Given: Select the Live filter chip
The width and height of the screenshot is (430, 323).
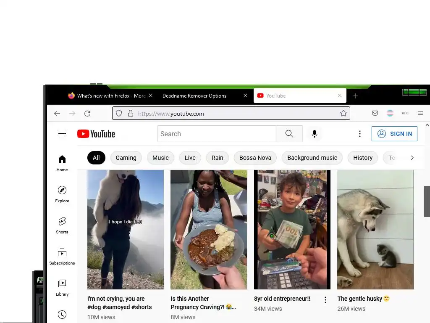Looking at the screenshot, I should [190, 158].
